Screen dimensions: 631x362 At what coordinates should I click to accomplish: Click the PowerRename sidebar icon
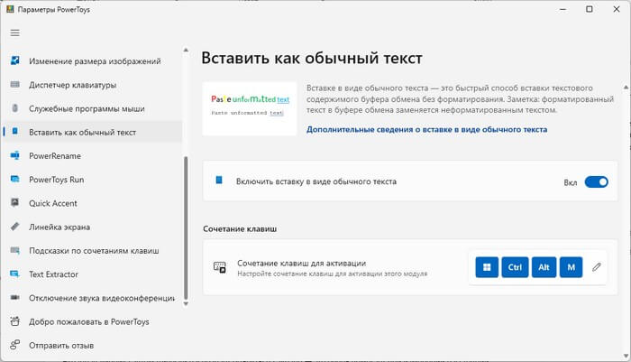(15, 155)
